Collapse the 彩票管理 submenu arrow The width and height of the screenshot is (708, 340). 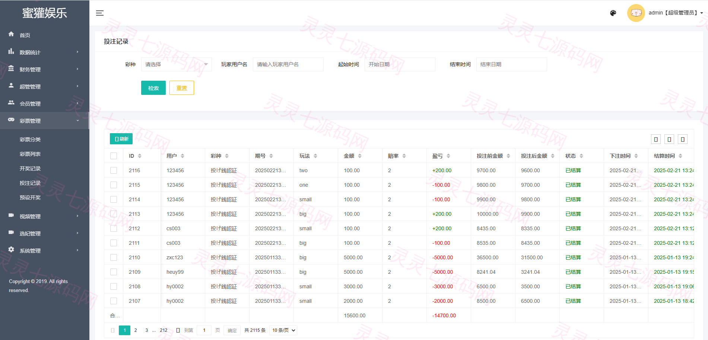coord(77,121)
